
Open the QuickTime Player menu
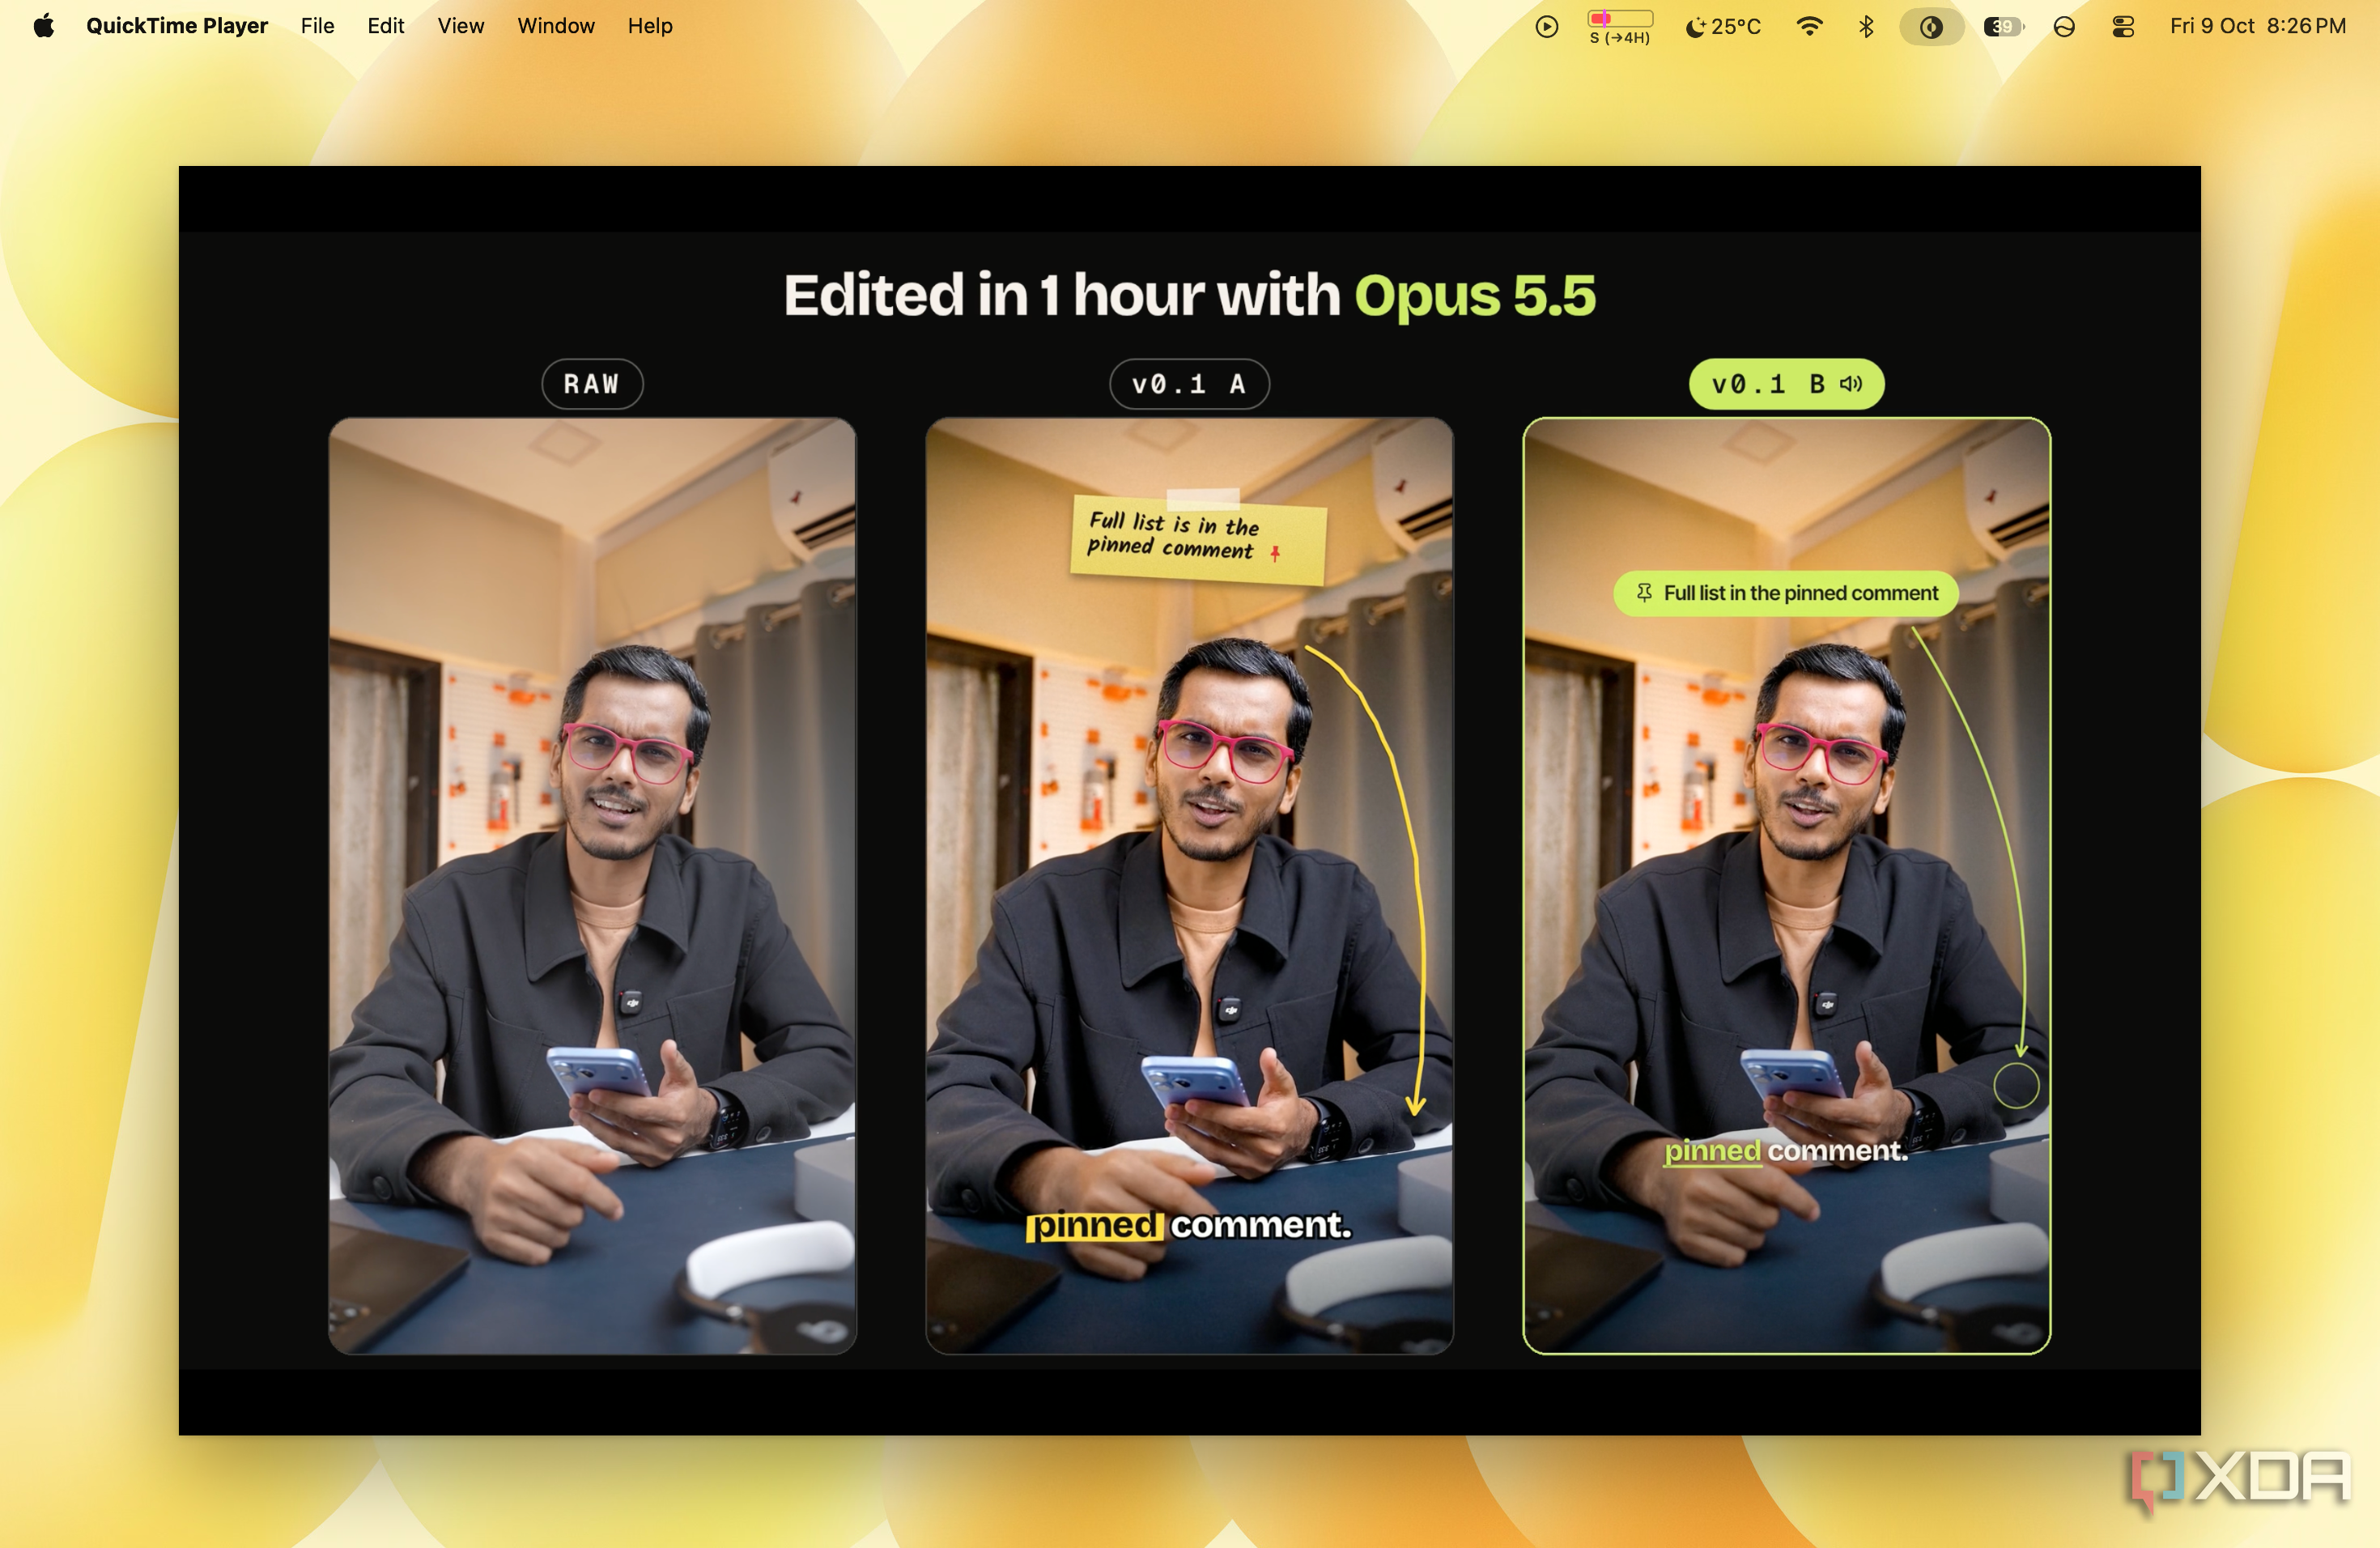tap(177, 26)
